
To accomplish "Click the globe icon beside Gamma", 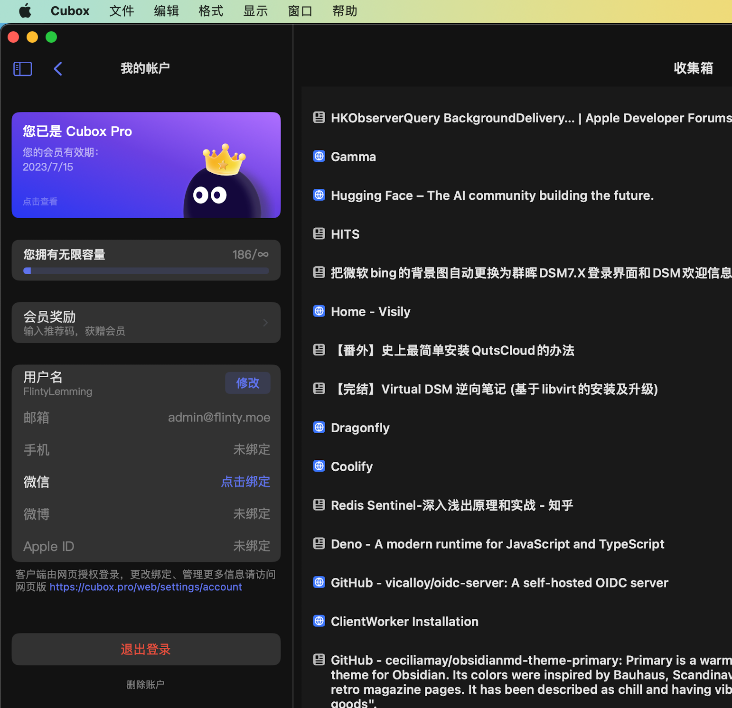I will (x=319, y=156).
